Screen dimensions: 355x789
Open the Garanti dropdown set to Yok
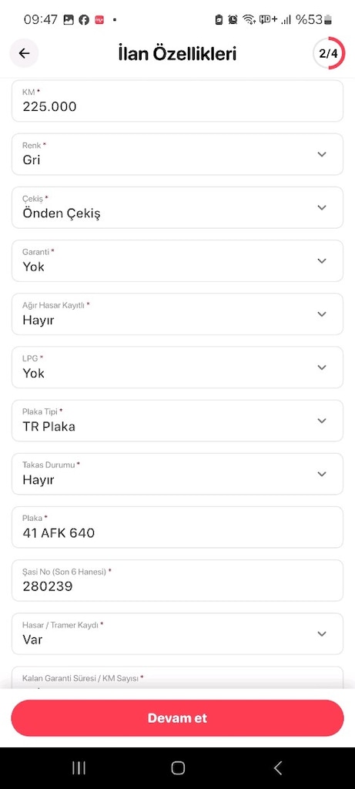point(177,260)
